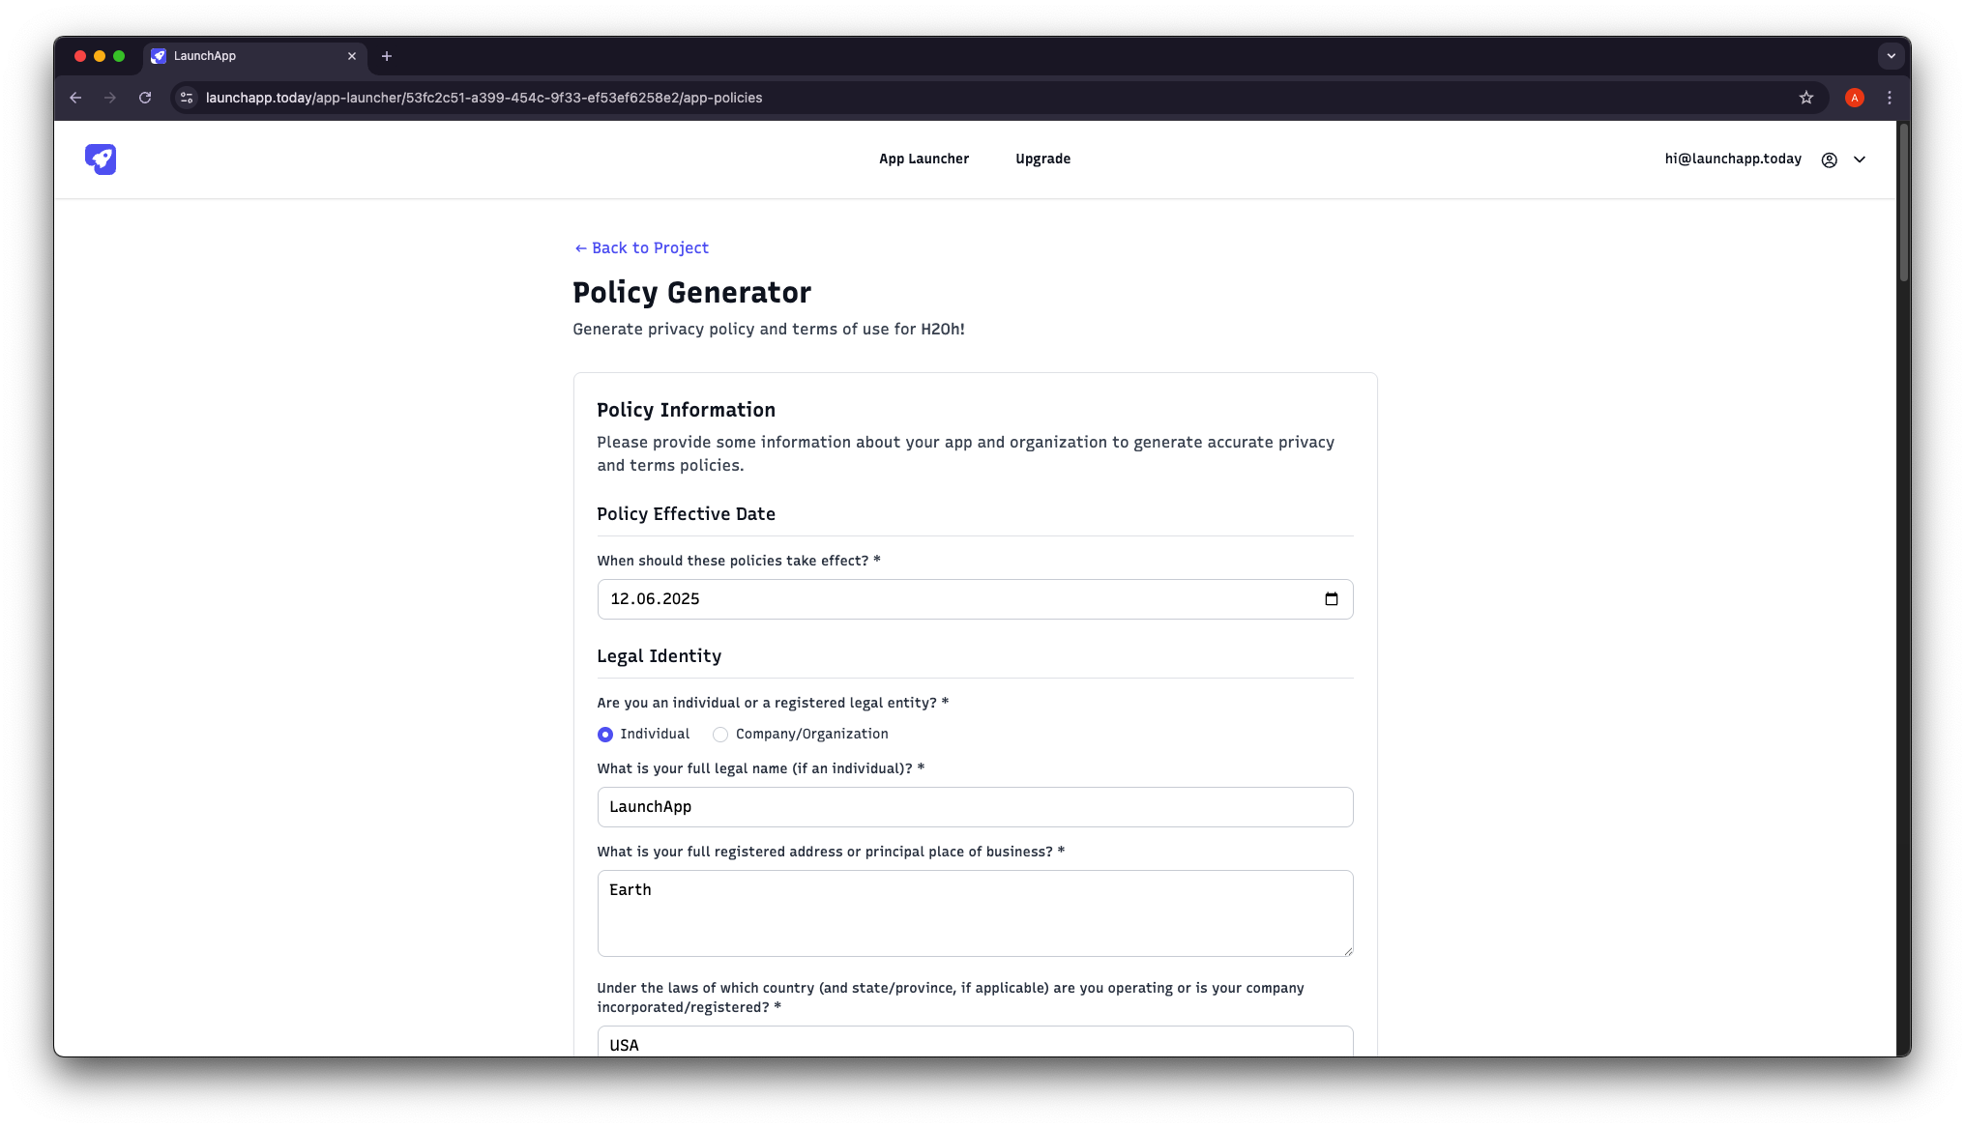This screenshot has height=1128, width=1965.
Task: Open Chrome profile avatar
Action: 1854,98
